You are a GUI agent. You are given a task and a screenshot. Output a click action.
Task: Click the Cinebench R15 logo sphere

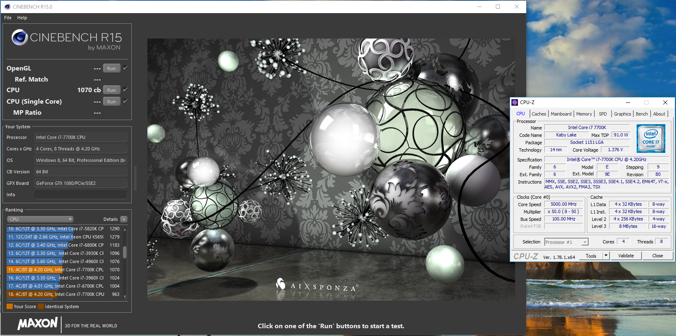pyautogui.click(x=20, y=37)
